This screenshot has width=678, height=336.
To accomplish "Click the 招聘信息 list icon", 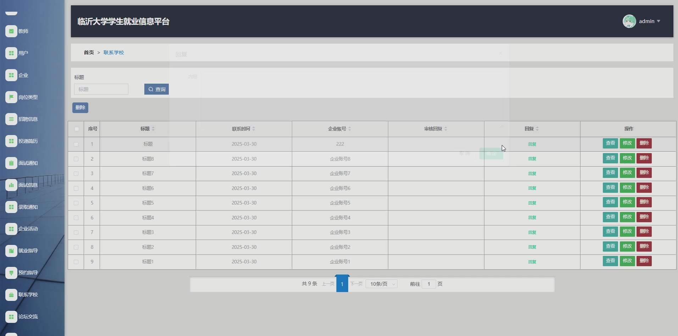I will point(11,119).
